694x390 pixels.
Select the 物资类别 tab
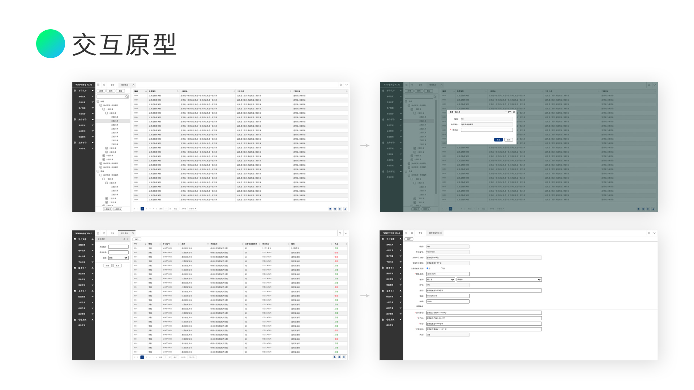click(125, 85)
